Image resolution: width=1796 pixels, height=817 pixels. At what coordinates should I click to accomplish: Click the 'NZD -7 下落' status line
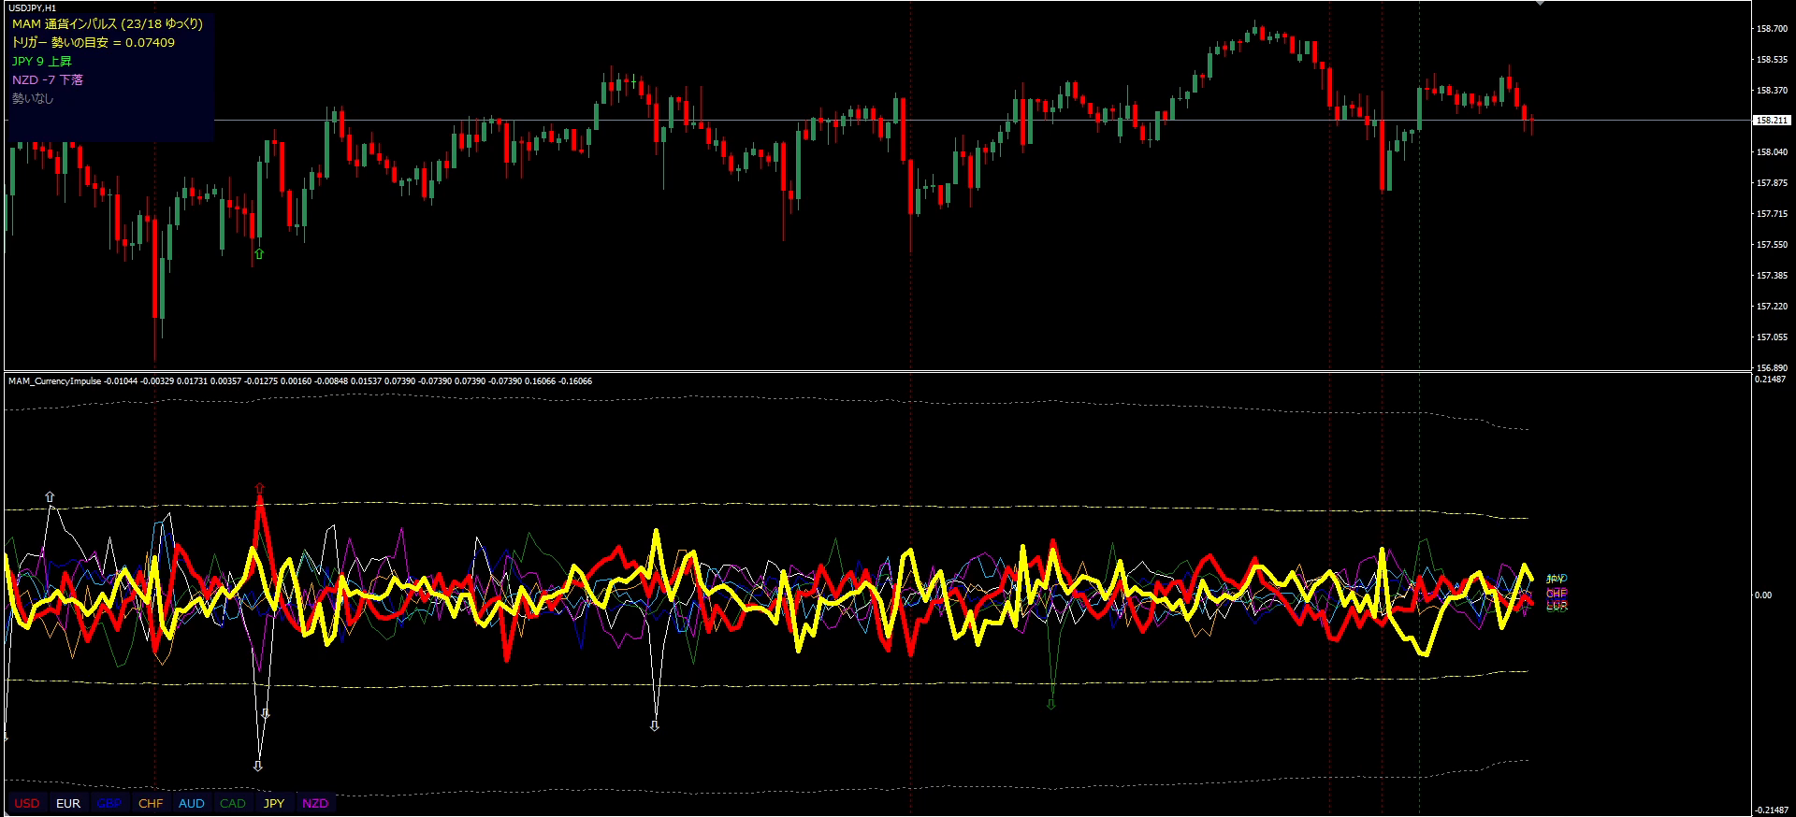tap(48, 80)
